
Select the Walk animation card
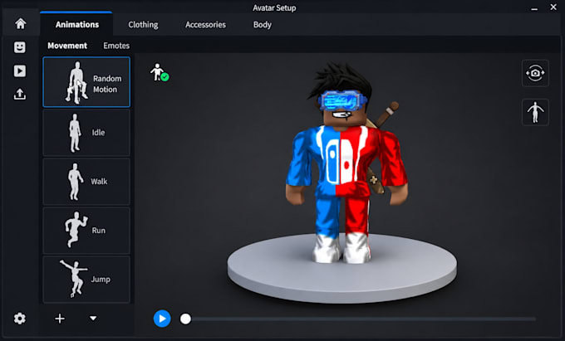86,182
